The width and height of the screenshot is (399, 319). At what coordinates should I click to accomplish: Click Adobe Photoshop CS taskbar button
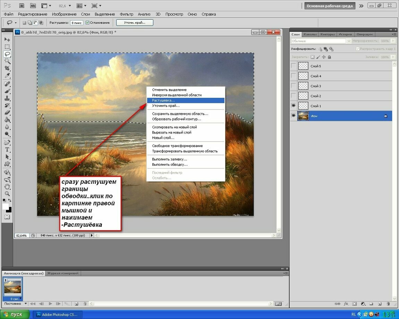[x=57, y=314]
